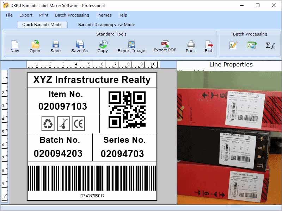Open the batch data list editor icon
The height and width of the screenshot is (211, 282).
coord(233,45)
